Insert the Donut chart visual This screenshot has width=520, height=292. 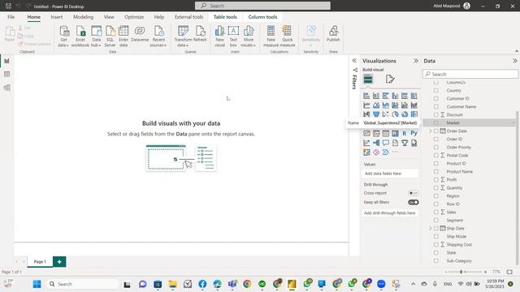405,114
